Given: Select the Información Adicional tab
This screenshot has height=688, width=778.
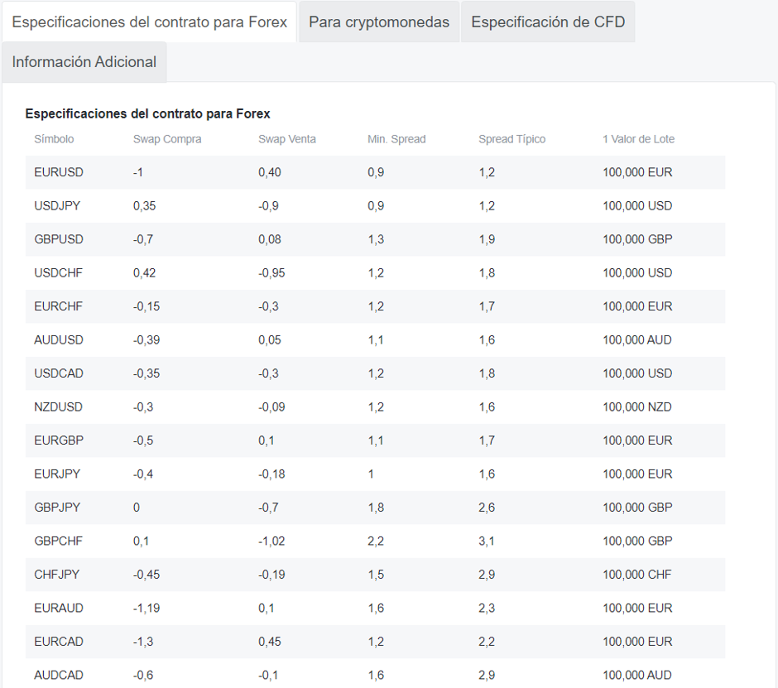Looking at the screenshot, I should point(84,61).
